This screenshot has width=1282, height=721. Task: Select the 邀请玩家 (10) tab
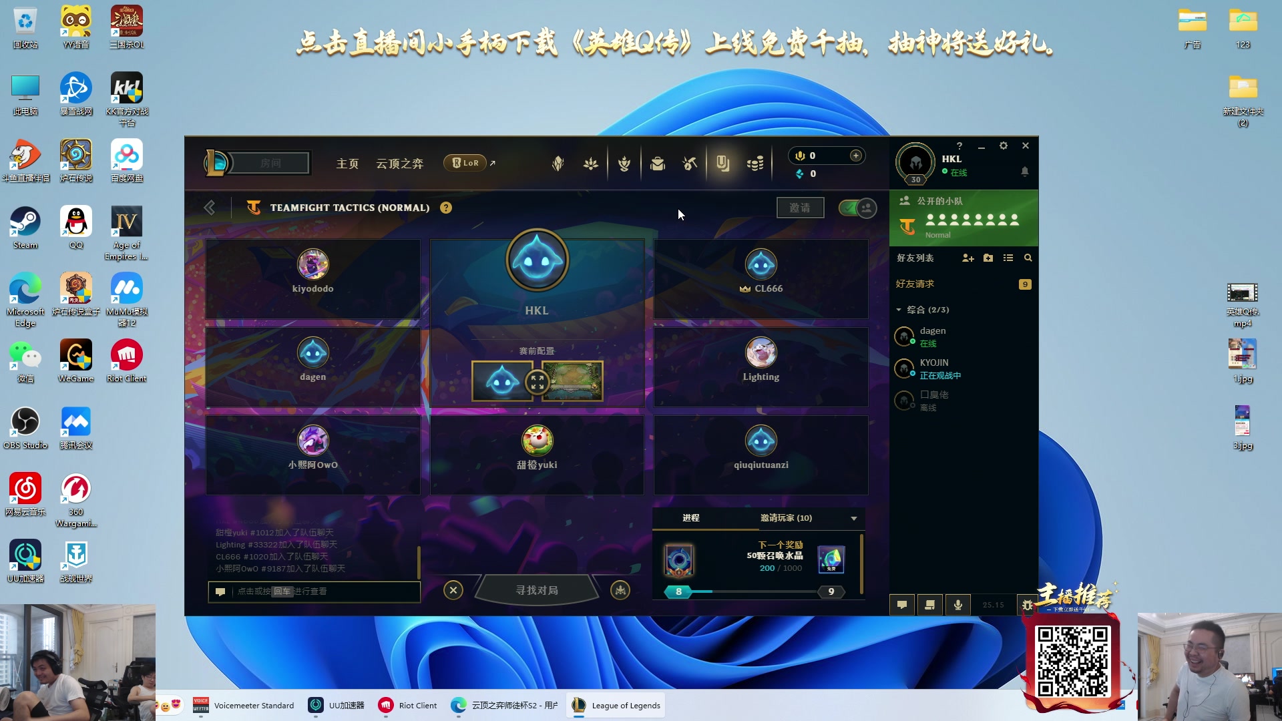(786, 518)
